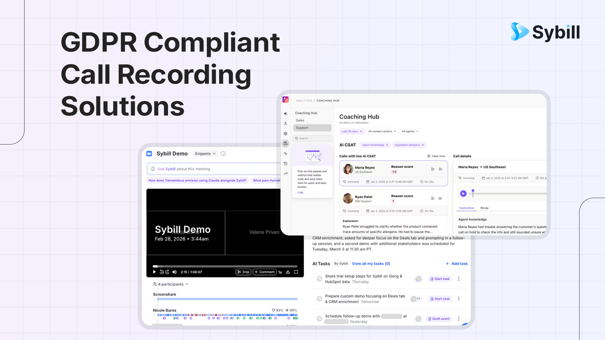Open the Snippets dropdown
This screenshot has height=340, width=605.
click(x=205, y=154)
